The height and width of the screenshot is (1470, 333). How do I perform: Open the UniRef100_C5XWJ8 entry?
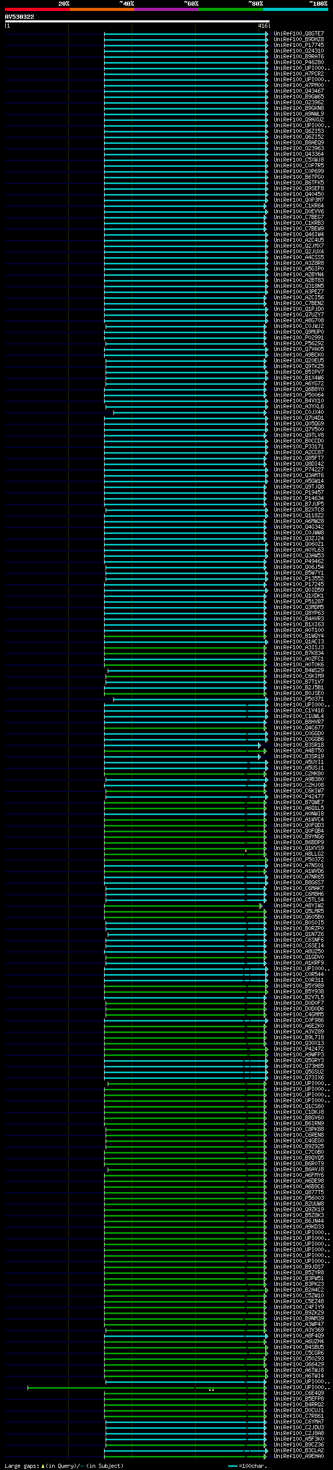click(298, 160)
